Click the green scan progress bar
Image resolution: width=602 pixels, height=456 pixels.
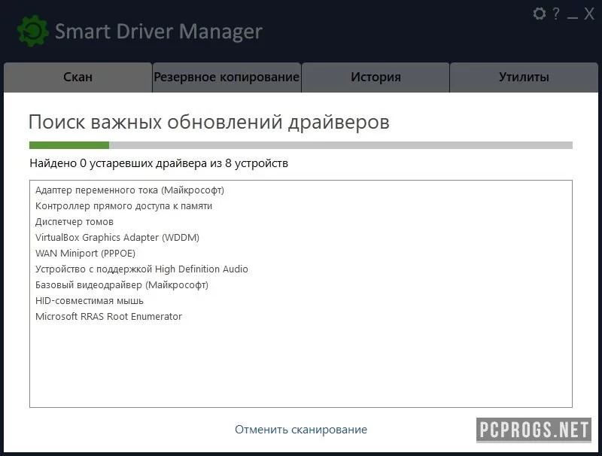pos(301,145)
